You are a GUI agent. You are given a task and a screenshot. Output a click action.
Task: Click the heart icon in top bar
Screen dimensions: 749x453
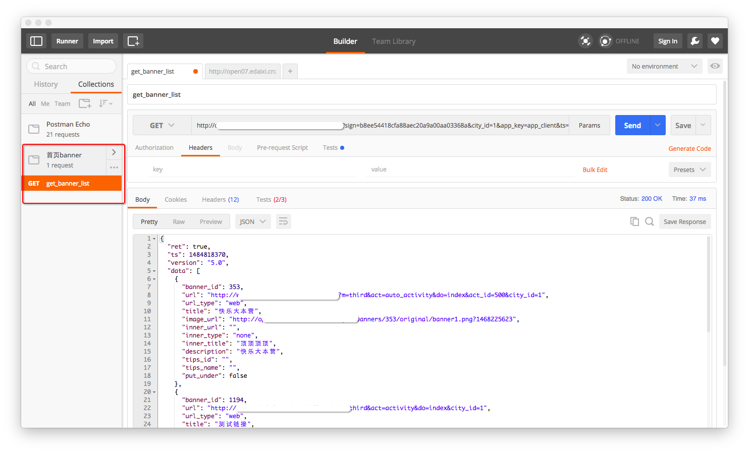click(715, 41)
